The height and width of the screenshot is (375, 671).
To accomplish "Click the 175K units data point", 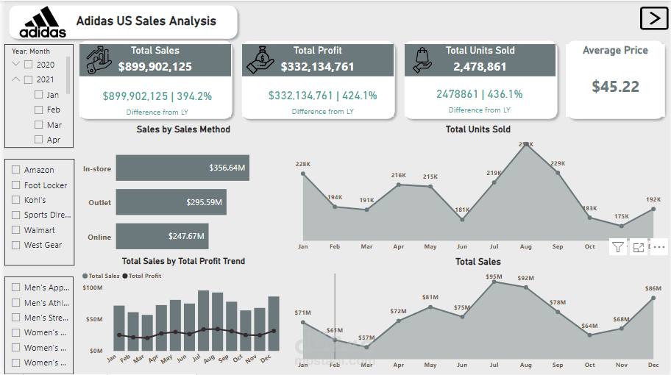I will pos(622,226).
